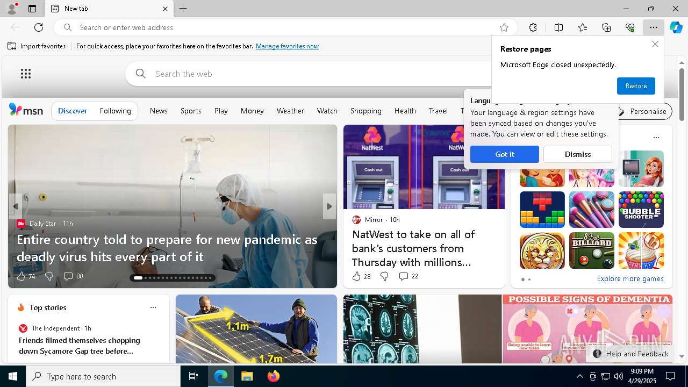
Task: Go to previous carousel story
Action: coord(15,206)
